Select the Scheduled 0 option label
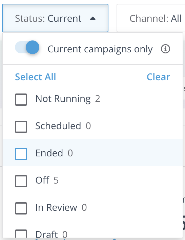This screenshot has height=240, width=185. click(63, 126)
